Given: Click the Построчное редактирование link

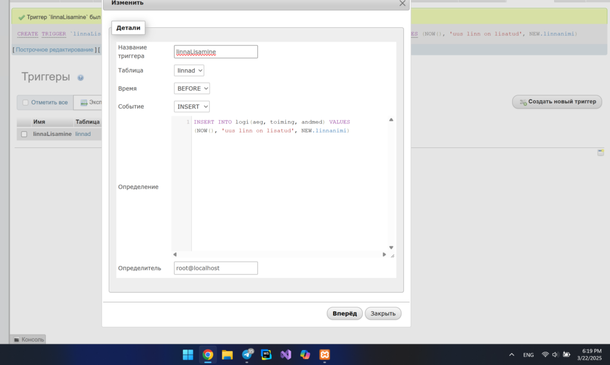Looking at the screenshot, I should coord(54,50).
